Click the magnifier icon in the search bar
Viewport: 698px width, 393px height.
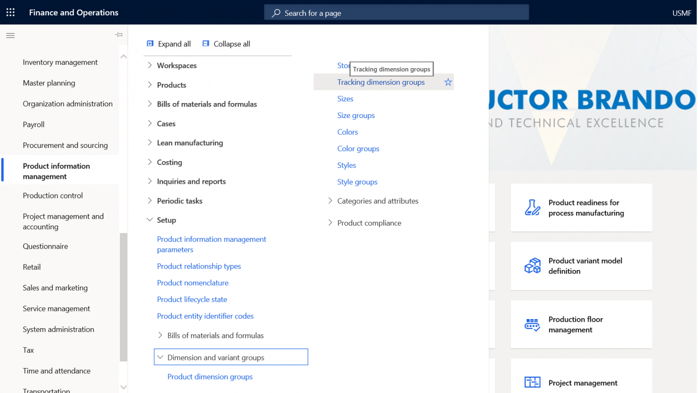[x=275, y=12]
